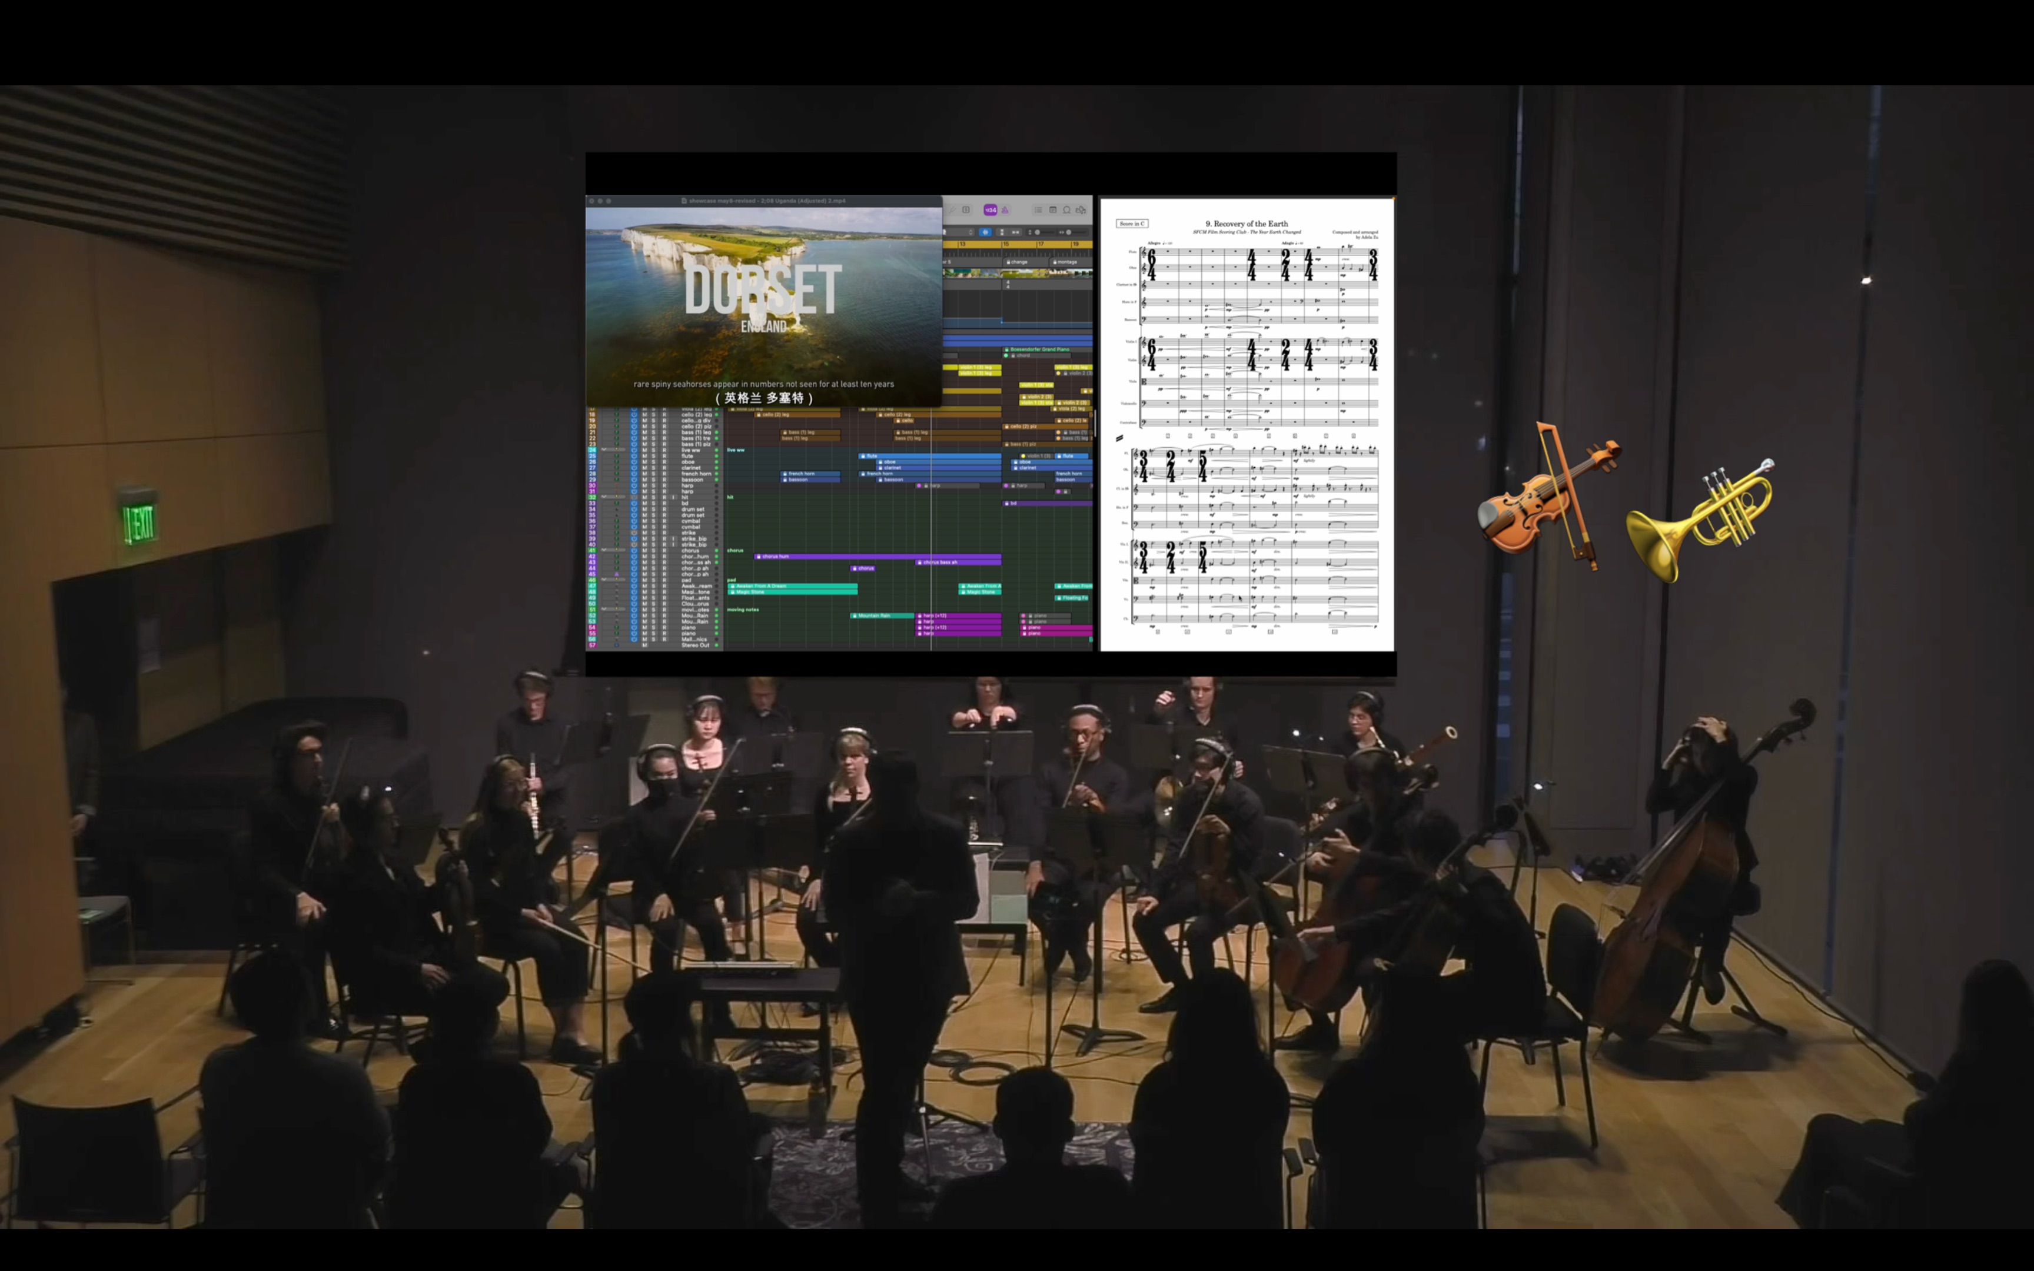Select the Stereo Out track name
The image size is (2034, 1271).
pos(695,646)
